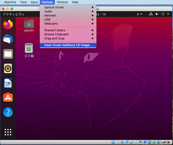Click the USB devices status icon
The height and width of the screenshot is (145, 173).
coord(131,142)
